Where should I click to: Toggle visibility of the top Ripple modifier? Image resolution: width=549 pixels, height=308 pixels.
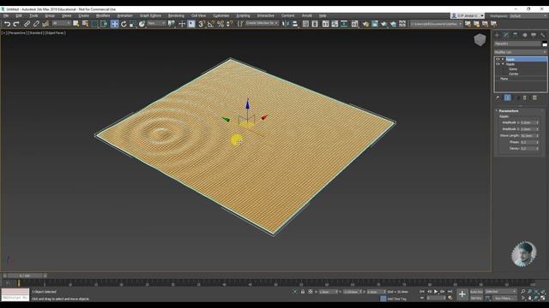click(x=498, y=59)
